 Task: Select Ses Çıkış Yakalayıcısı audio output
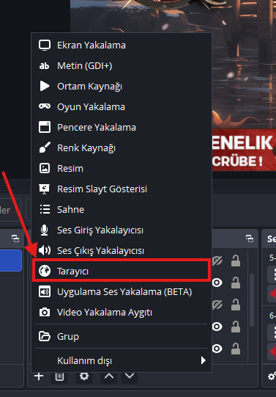[x=122, y=251]
